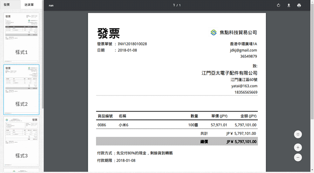Zoom out with the minus button

(298, 157)
